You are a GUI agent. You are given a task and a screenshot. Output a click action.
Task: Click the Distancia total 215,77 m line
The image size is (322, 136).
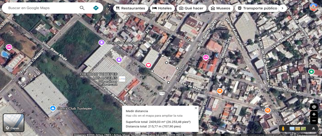(x=153, y=126)
